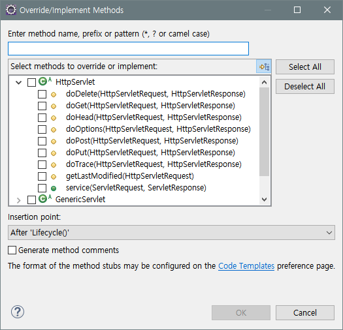Check the doOptions method checkbox
Viewport: 343px width, 330px height.
pyautogui.click(x=42, y=129)
